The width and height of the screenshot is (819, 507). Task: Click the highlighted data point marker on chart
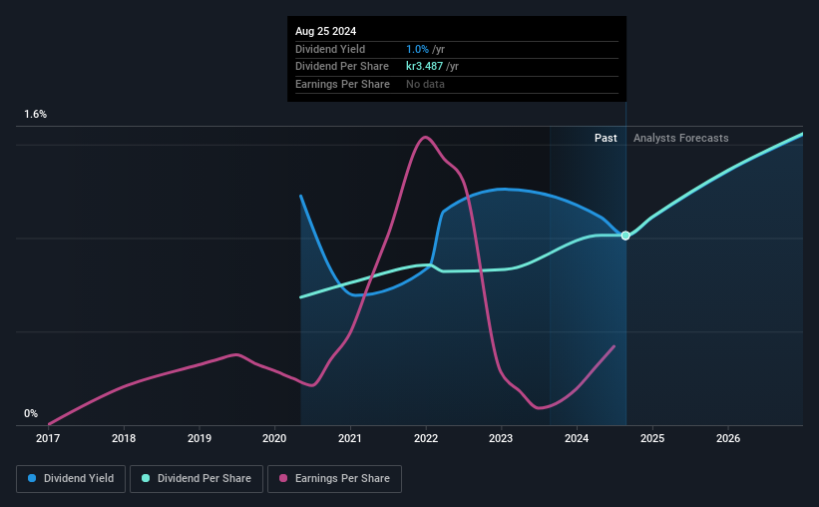coord(625,236)
